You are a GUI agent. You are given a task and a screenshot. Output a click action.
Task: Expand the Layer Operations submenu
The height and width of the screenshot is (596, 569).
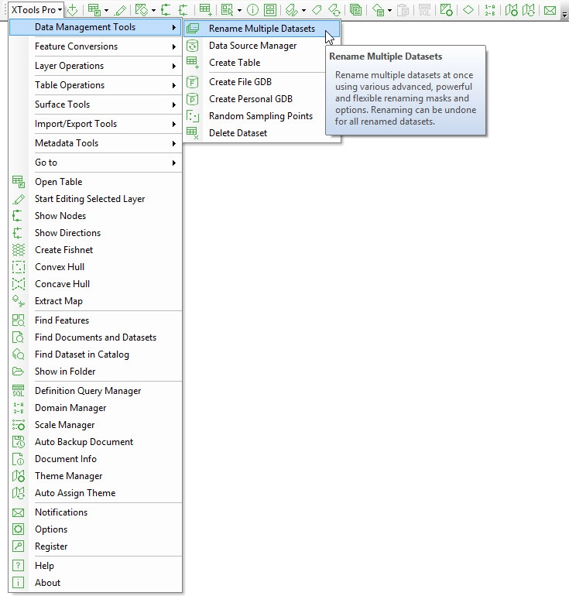tap(96, 66)
